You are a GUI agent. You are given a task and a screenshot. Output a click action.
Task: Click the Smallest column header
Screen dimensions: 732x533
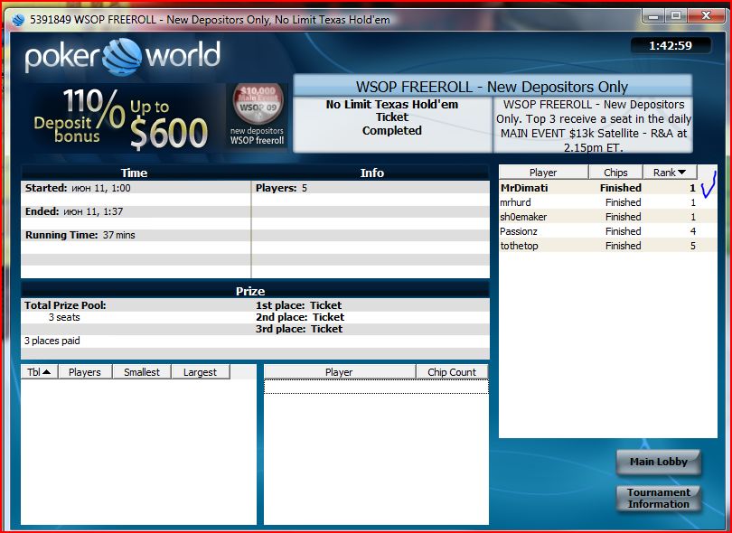pos(142,372)
